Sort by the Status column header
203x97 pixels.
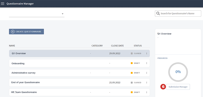[x=138, y=46]
